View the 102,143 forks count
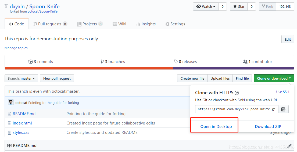297x152 pixels. coord(285,7)
